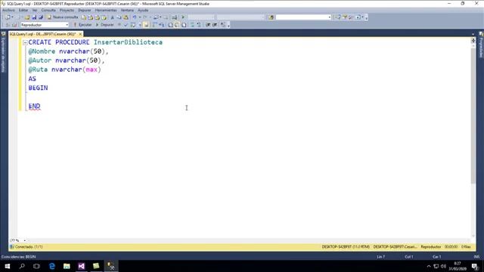Open Task View on taskbar
484x272 pixels.
tap(36, 266)
